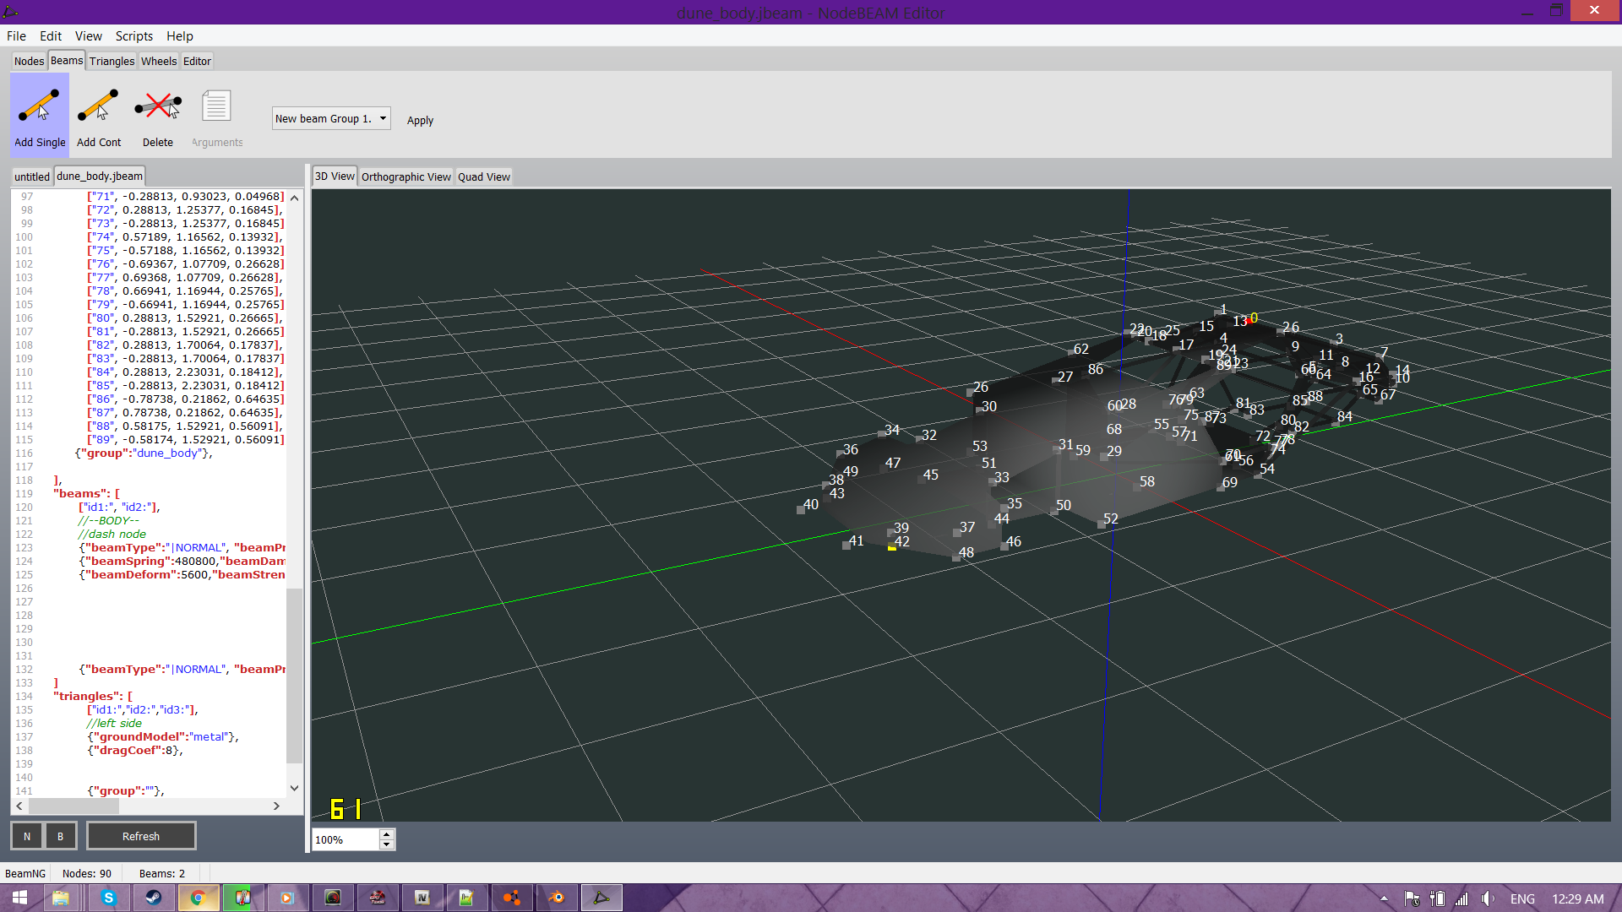Switch to the Nodes tab
This screenshot has height=912, width=1622.
pos(29,61)
